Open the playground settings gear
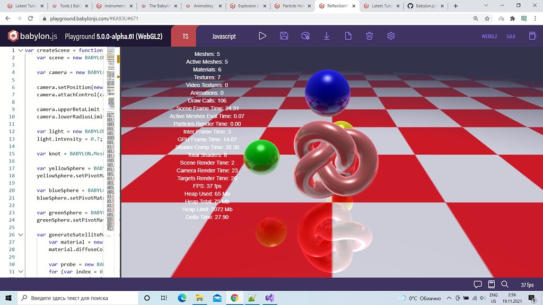The image size is (543, 305). tap(391, 36)
